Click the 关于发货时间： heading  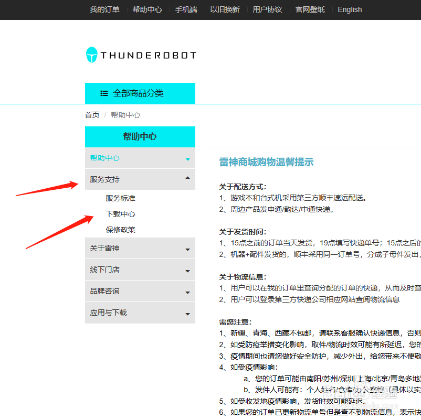click(243, 232)
